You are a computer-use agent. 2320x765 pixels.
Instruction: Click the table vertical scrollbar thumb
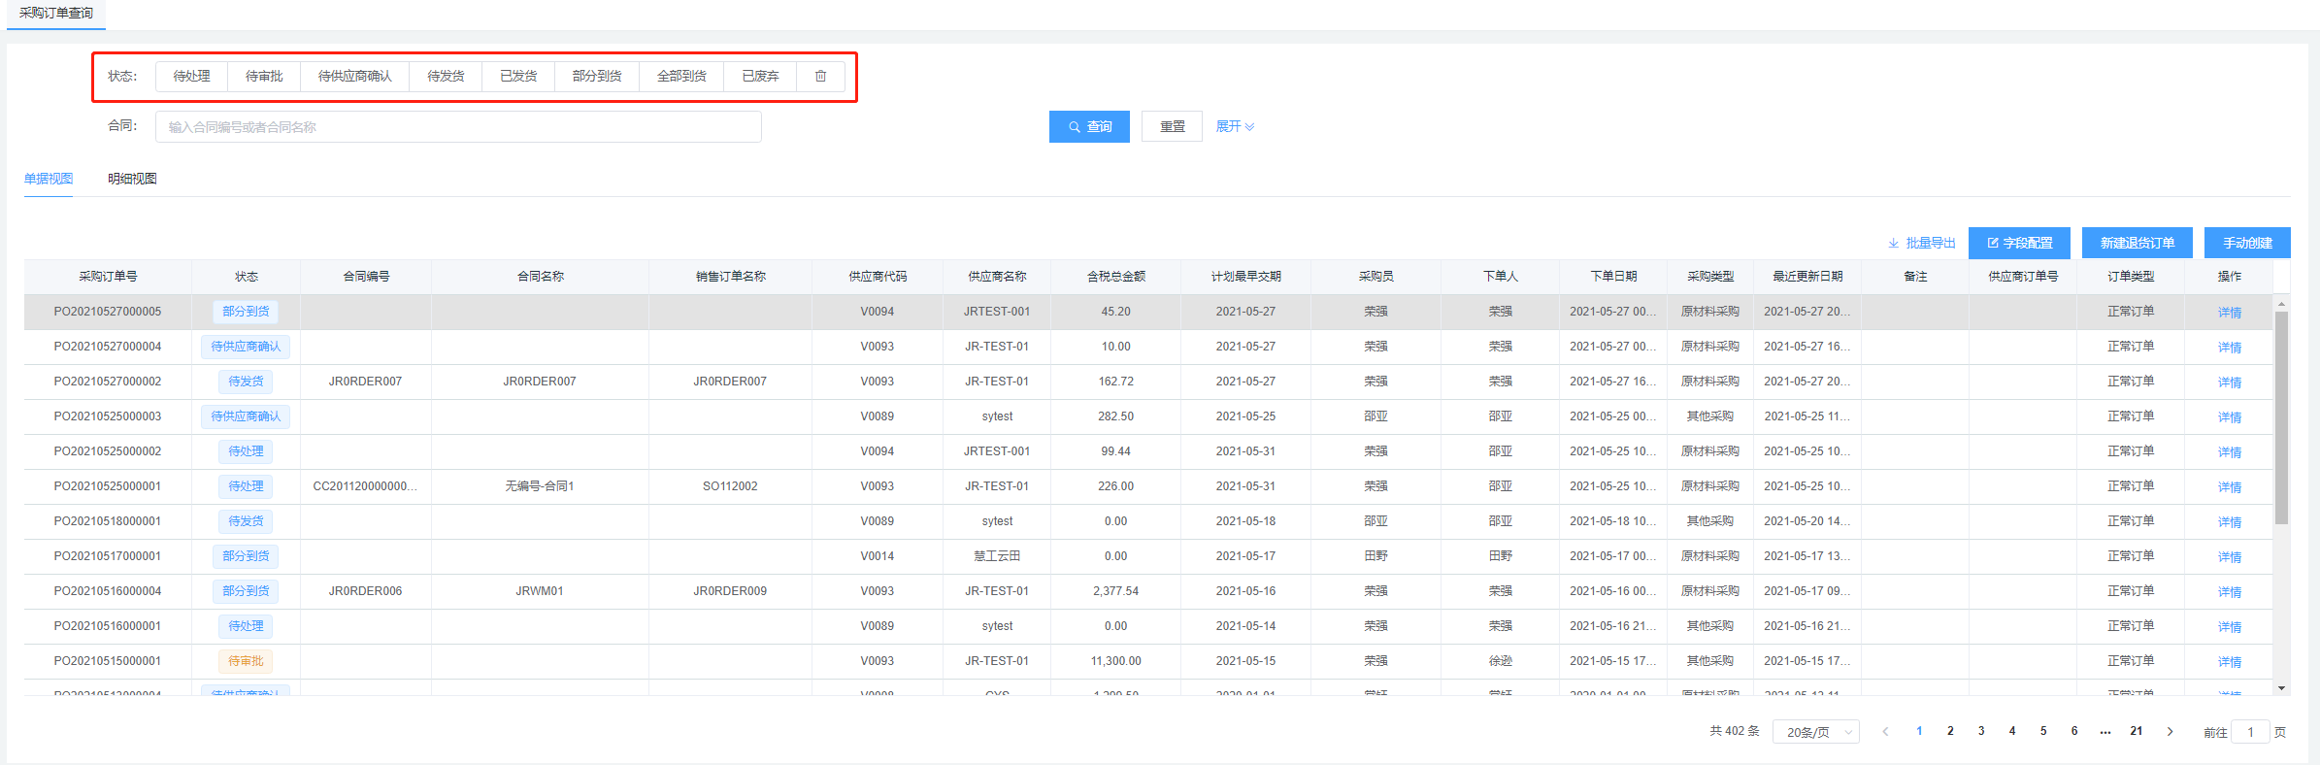tap(2281, 417)
